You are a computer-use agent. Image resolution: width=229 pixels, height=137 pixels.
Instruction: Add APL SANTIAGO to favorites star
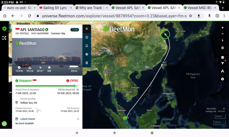click(87, 37)
